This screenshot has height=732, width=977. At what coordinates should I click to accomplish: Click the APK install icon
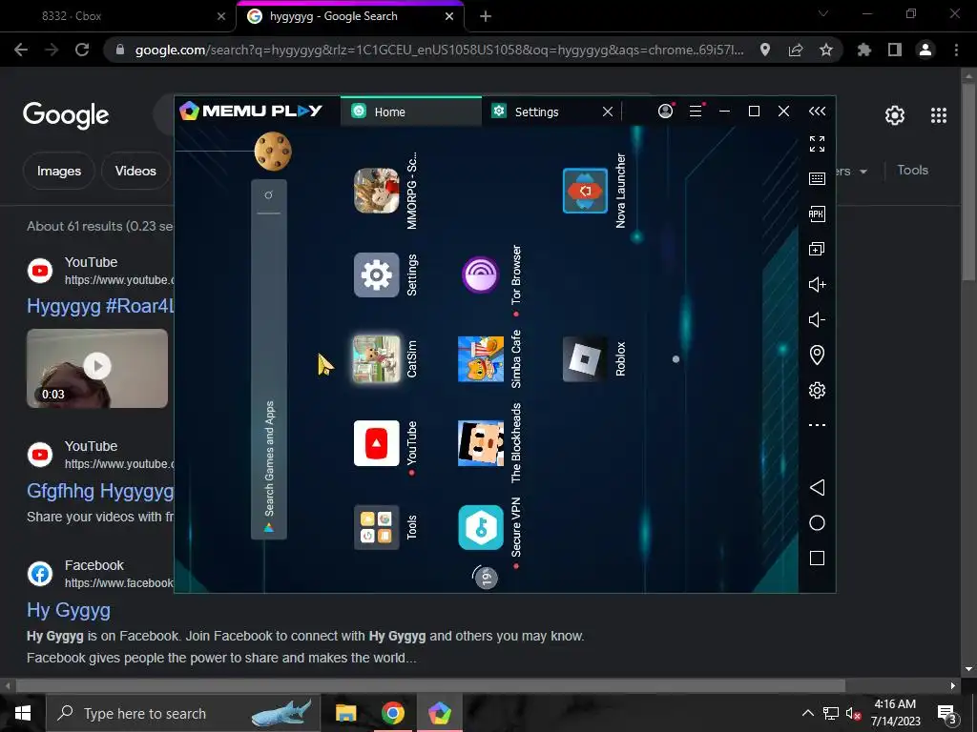pos(817,213)
